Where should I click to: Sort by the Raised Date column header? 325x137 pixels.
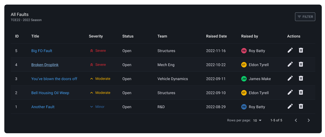click(x=216, y=36)
